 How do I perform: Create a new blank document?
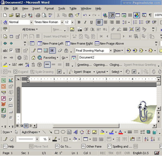(5, 15)
